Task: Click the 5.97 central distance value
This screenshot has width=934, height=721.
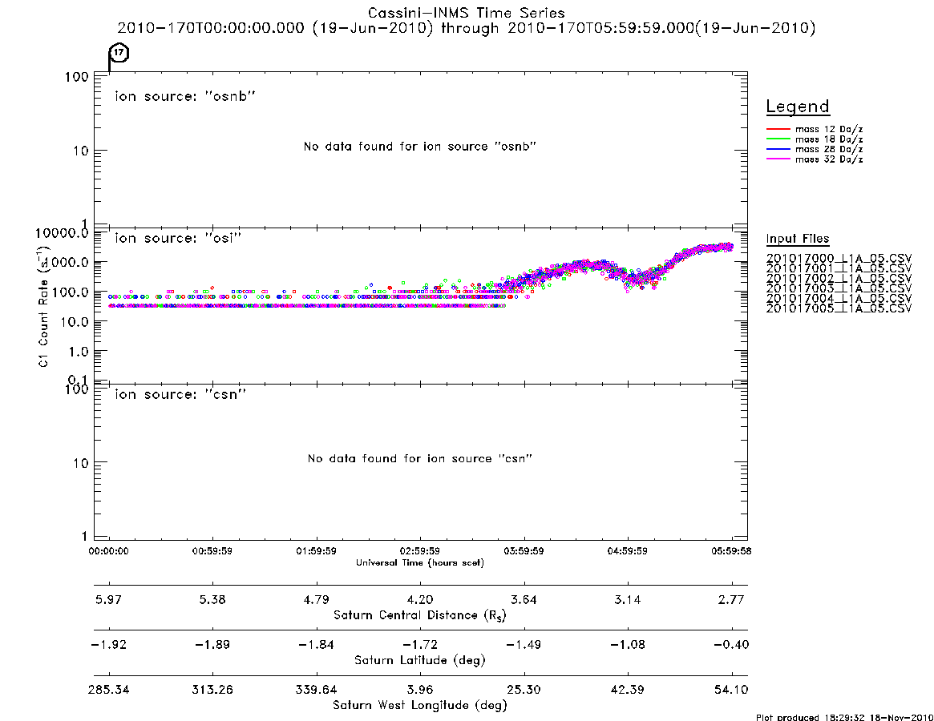Action: coord(108,599)
